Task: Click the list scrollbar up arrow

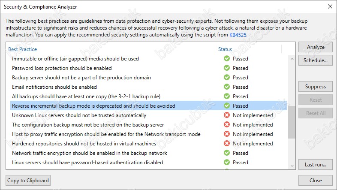Action: (292, 59)
